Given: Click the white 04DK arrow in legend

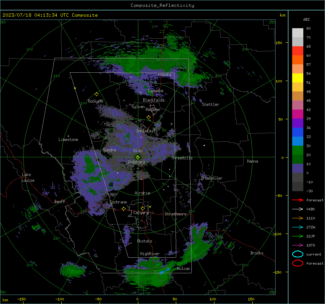Looking at the screenshot, I should click(x=298, y=209).
